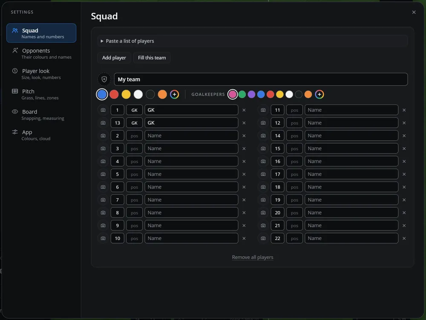
Task: Click the photo icon for player 22
Action: (x=263, y=238)
